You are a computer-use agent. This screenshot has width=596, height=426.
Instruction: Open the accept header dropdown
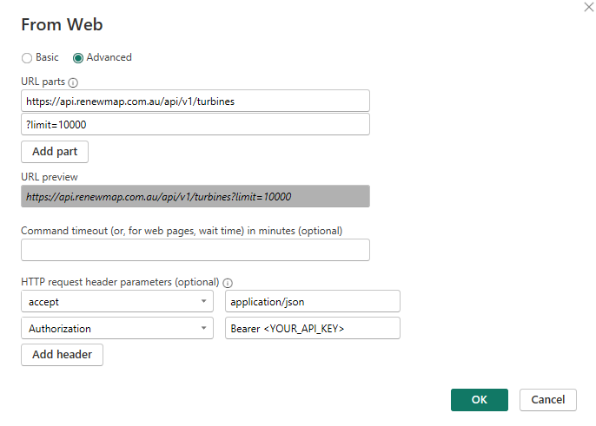(117, 301)
